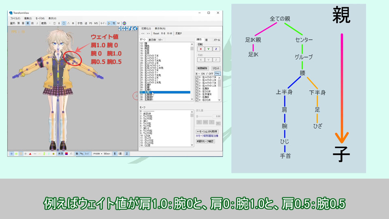This screenshot has height=219, width=389.
Task: Uncheck IK entry 5: 左ひじIK
Action: tap(197, 91)
